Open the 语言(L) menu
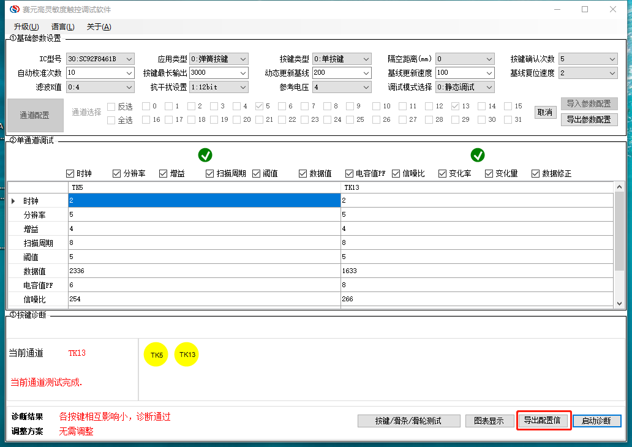The width and height of the screenshot is (632, 447). [x=63, y=26]
